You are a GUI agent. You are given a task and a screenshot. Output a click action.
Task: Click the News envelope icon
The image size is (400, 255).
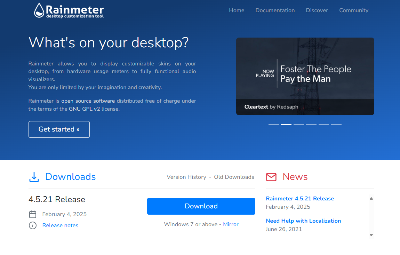tap(271, 177)
